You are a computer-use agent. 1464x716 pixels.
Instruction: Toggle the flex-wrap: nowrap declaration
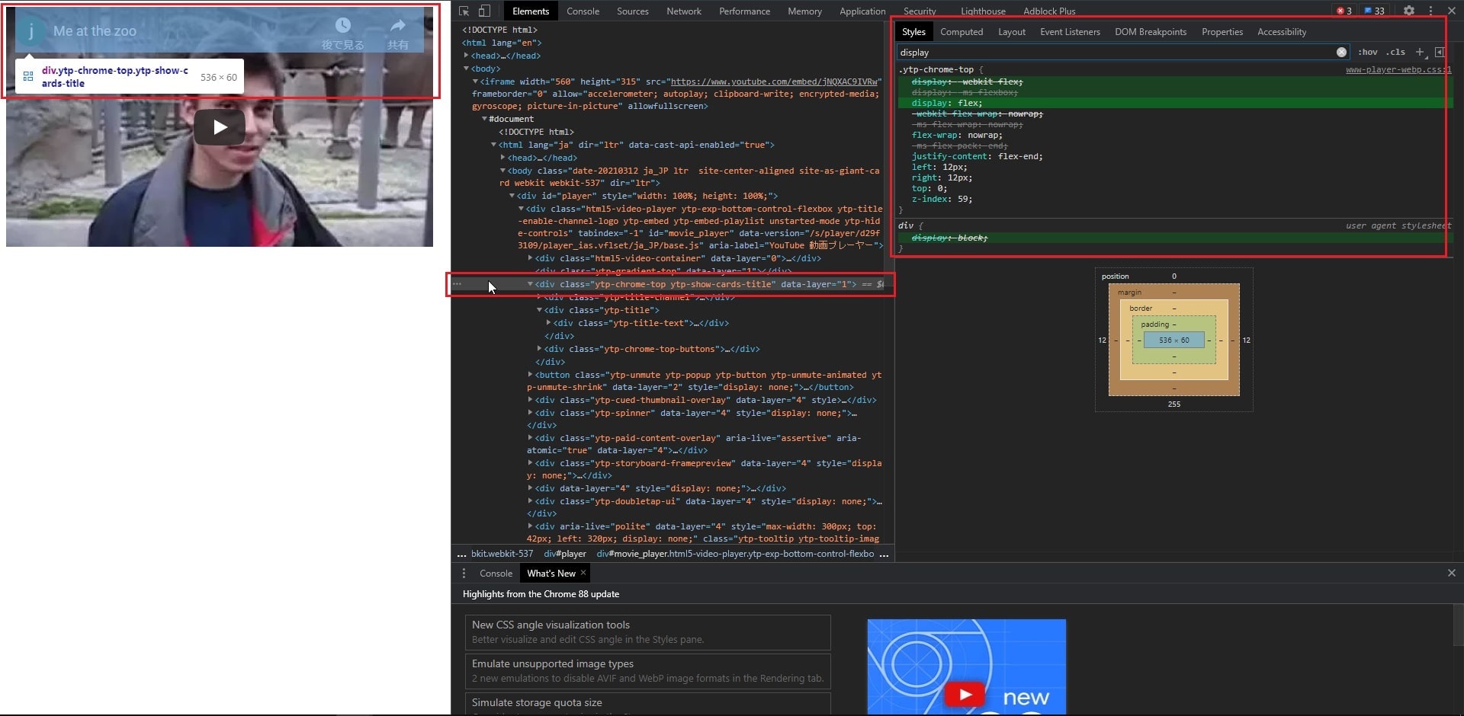957,135
